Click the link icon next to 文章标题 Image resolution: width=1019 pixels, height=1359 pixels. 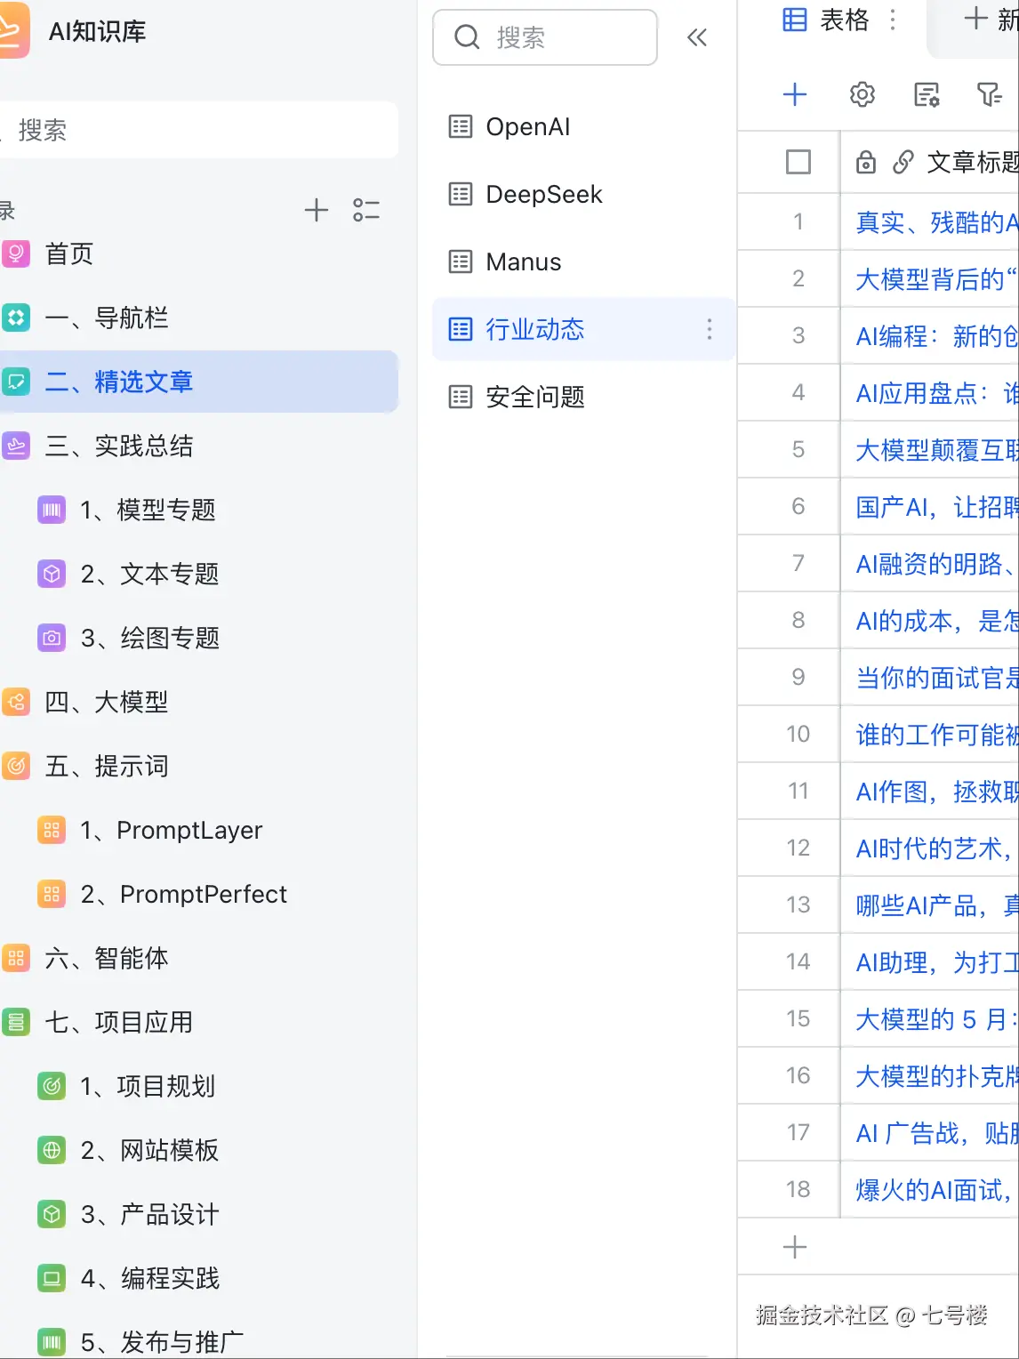pos(905,163)
